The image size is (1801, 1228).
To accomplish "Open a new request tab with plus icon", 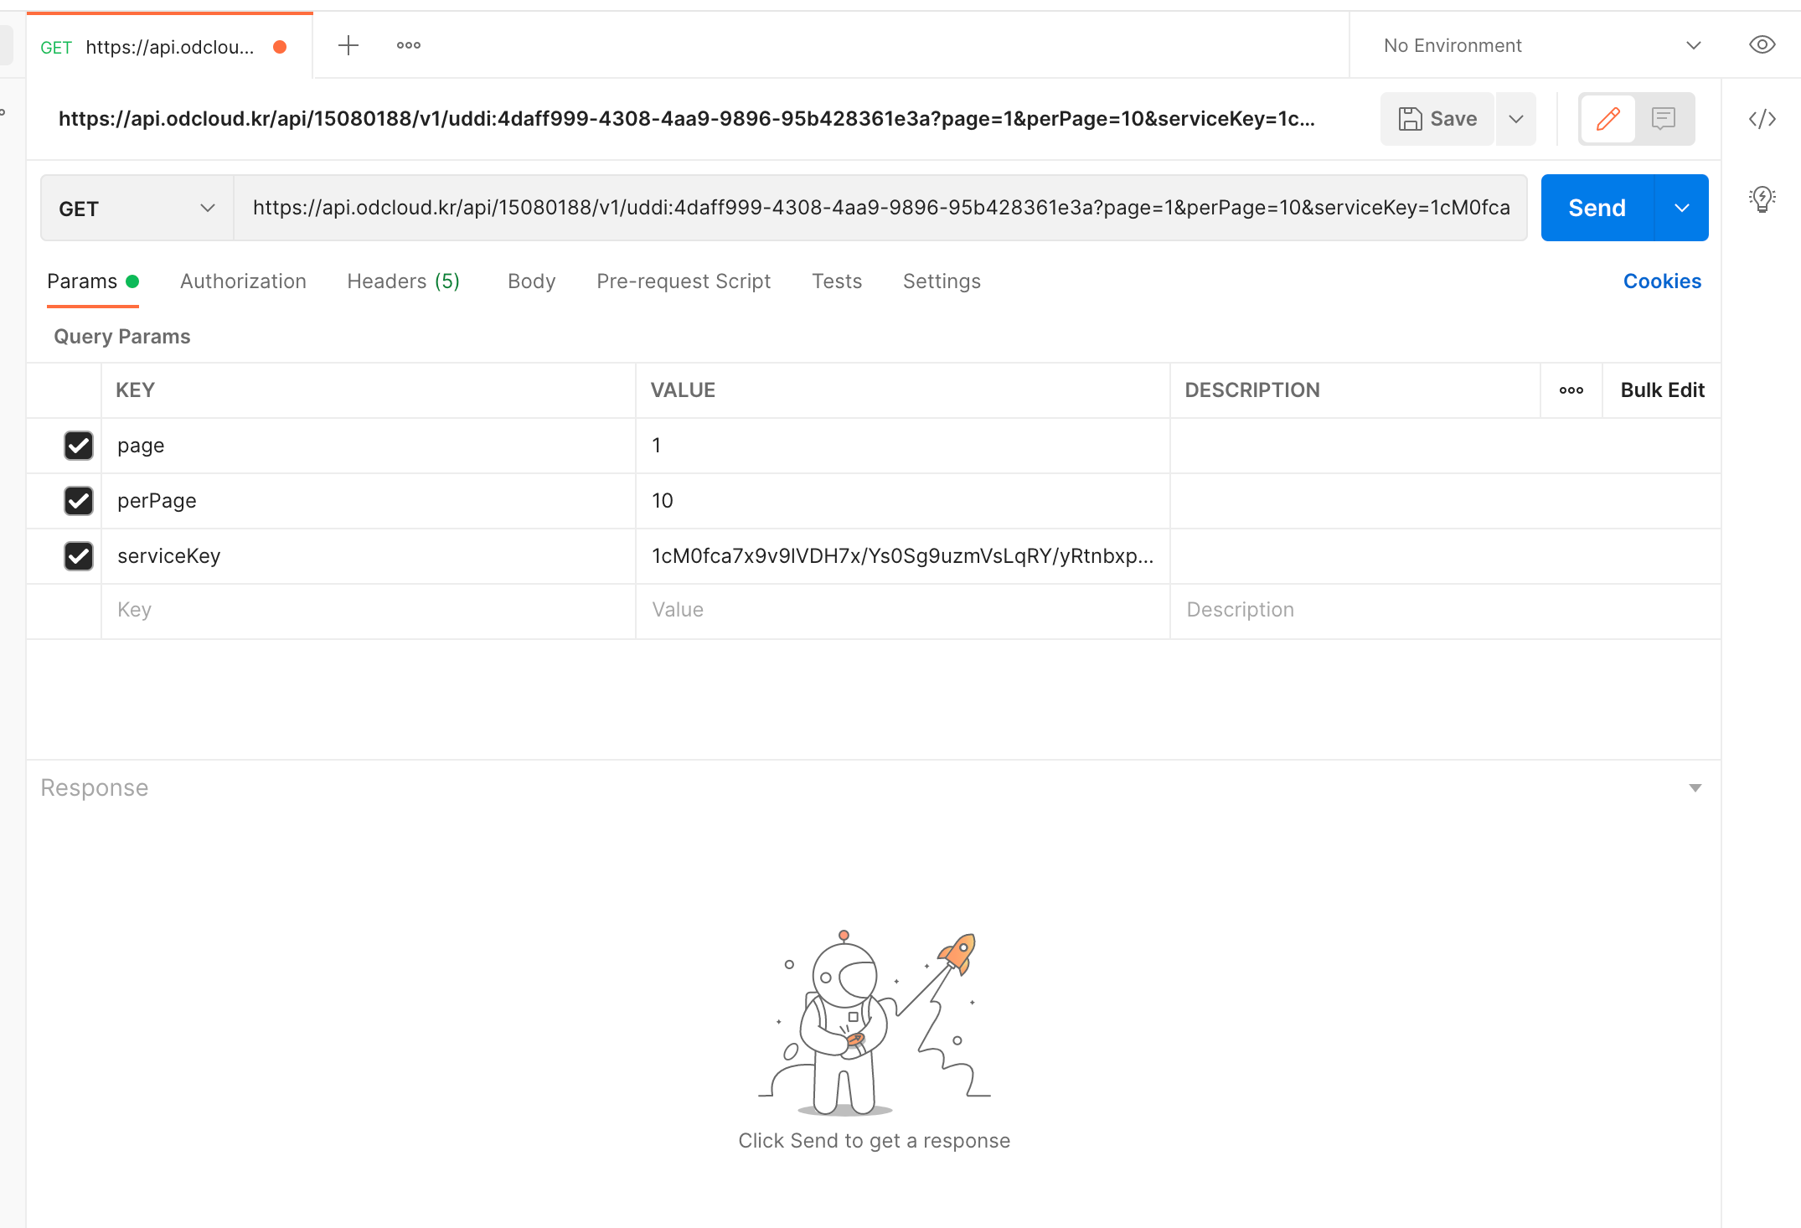I will (348, 45).
